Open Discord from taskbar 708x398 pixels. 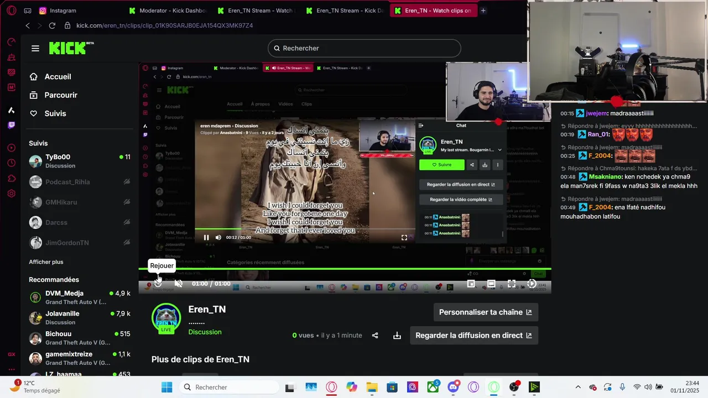coord(453,387)
